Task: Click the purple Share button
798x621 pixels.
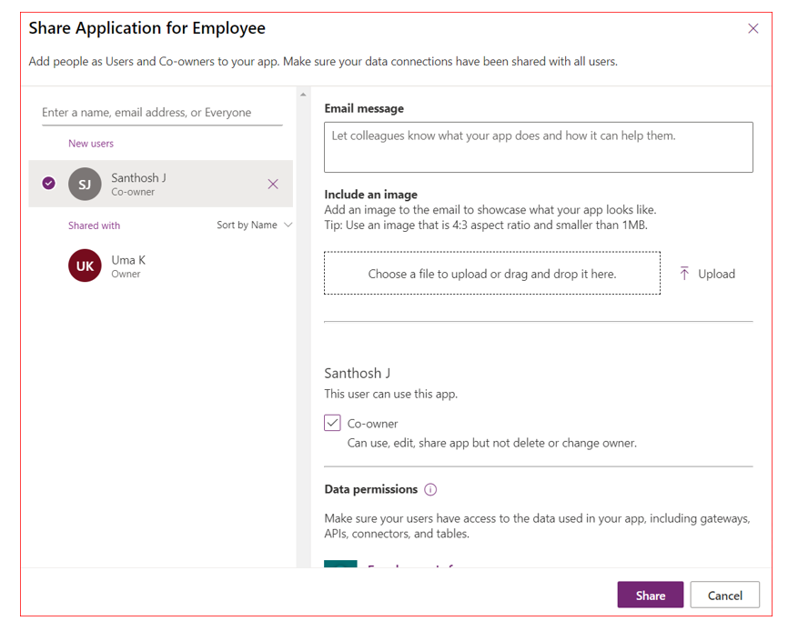Action: pyautogui.click(x=650, y=595)
